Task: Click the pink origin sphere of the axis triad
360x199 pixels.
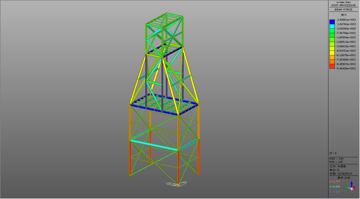Action: pos(352,188)
